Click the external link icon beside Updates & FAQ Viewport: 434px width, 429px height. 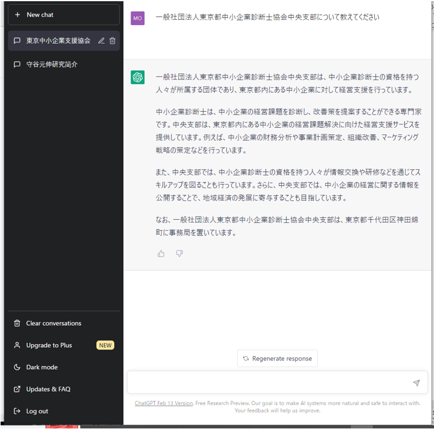tap(17, 389)
